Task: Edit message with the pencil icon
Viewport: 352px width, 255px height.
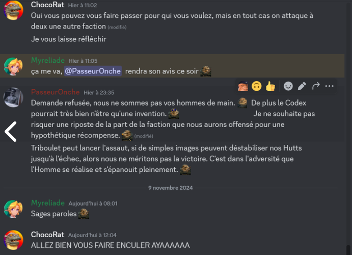Action: pos(302,86)
